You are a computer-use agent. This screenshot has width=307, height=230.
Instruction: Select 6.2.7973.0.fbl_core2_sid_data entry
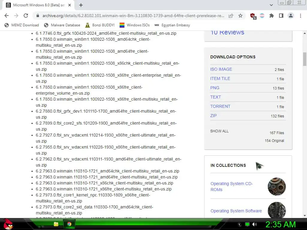tap(94, 210)
